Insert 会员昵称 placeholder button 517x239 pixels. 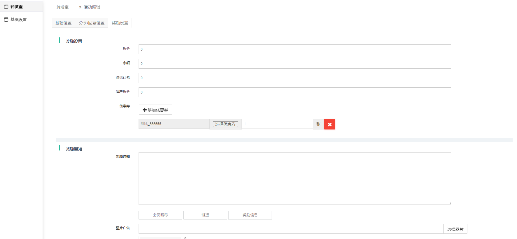160,215
